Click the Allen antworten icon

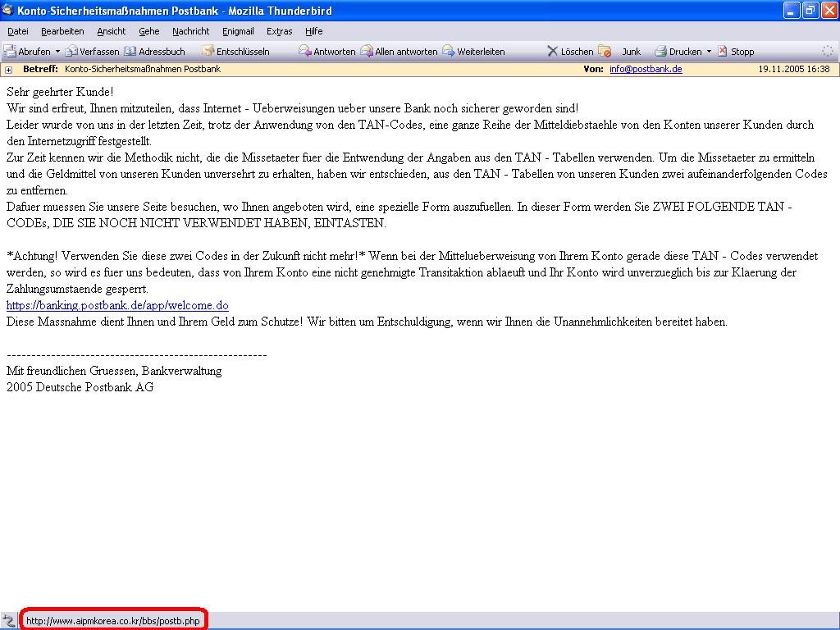point(367,52)
